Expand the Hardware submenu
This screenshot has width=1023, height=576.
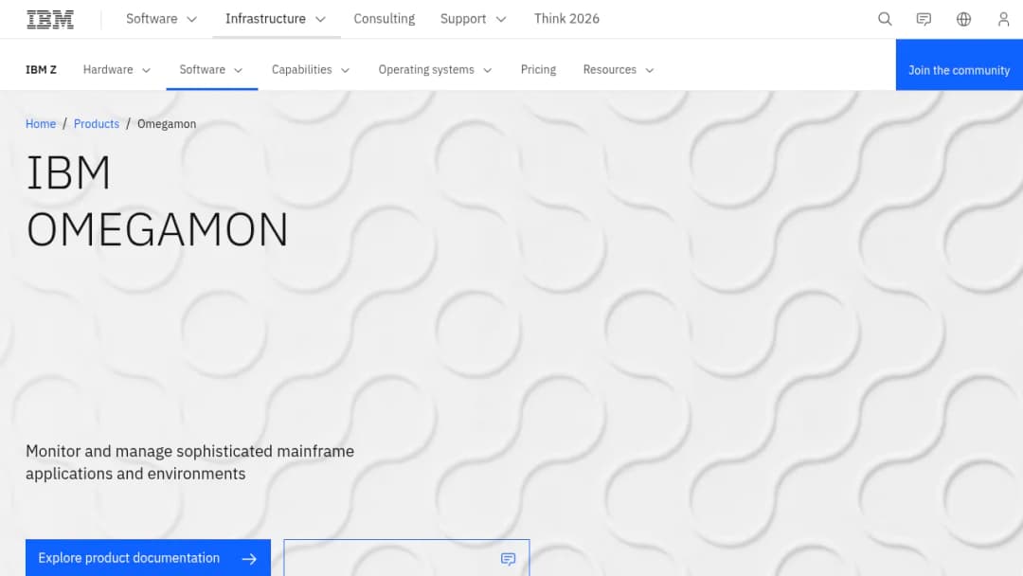click(x=117, y=70)
